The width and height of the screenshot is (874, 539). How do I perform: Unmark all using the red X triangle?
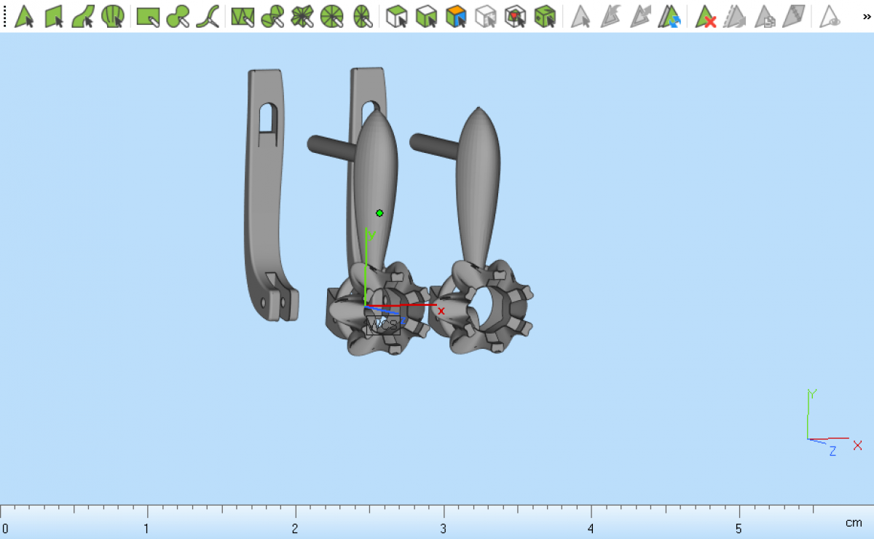[705, 16]
